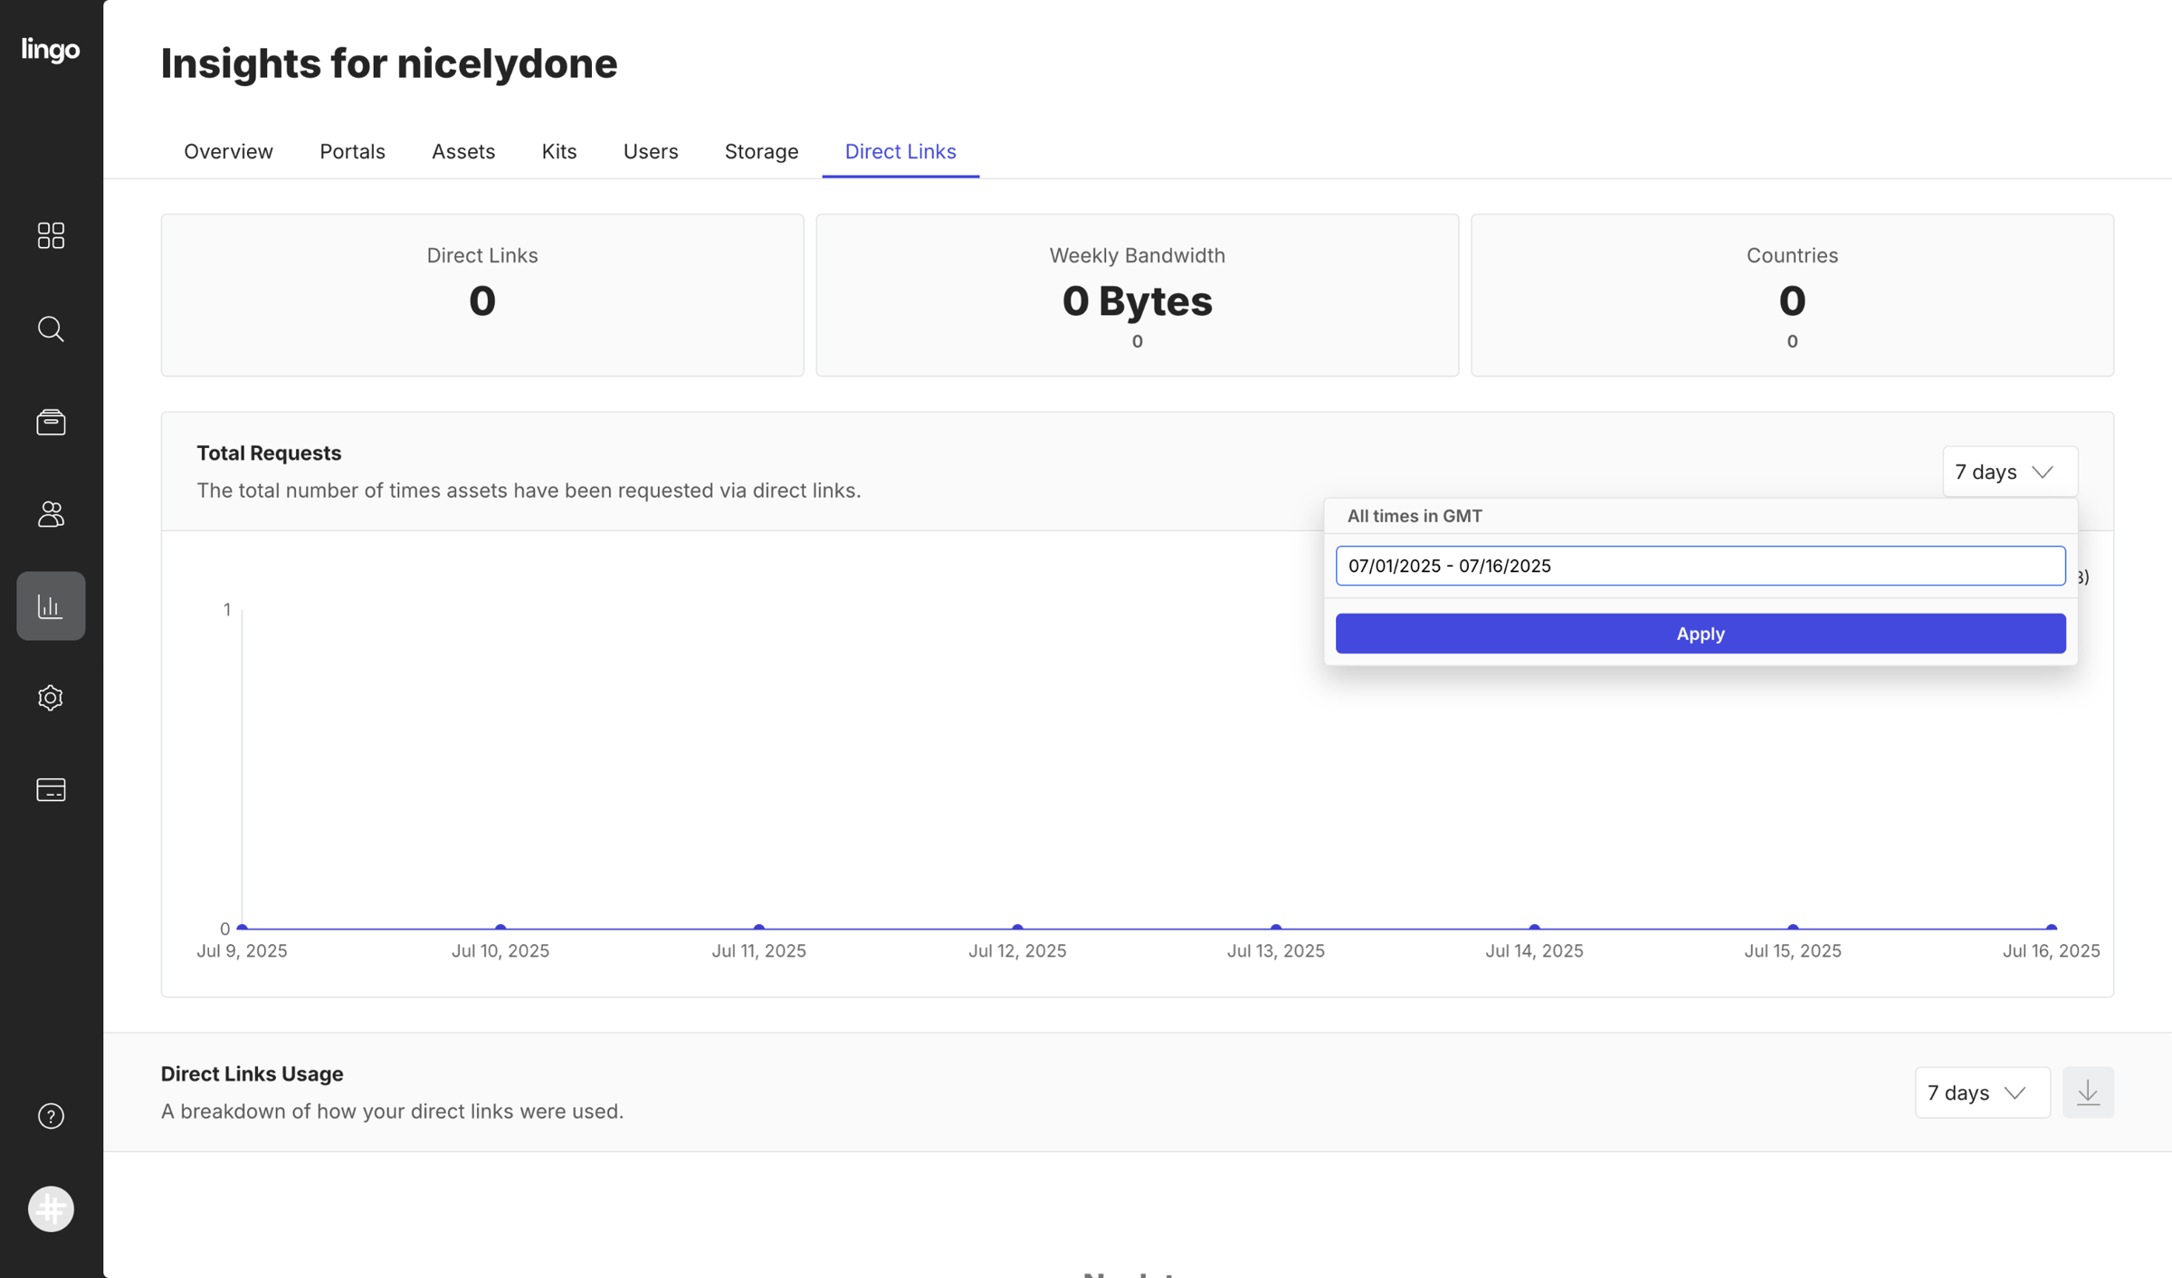Select the insights bar chart icon
Viewport: 2172px width, 1278px height.
coord(51,606)
